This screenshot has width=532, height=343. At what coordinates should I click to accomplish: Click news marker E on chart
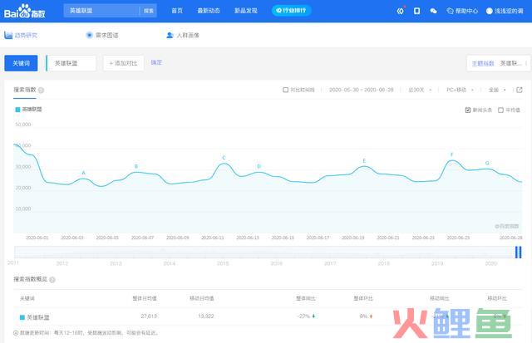364,161
